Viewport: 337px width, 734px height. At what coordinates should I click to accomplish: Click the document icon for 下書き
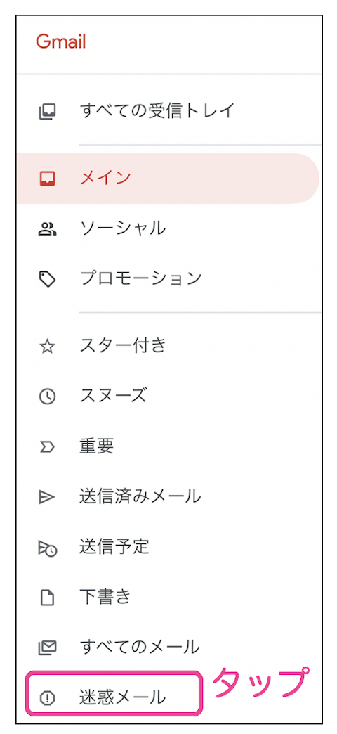point(47,598)
